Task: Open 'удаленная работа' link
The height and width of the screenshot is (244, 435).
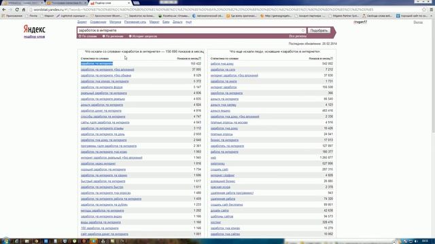Action: pyautogui.click(x=223, y=199)
